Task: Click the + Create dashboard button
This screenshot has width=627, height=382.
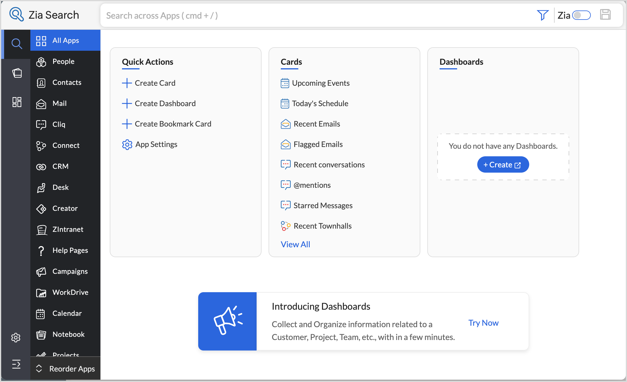Action: [x=503, y=165]
